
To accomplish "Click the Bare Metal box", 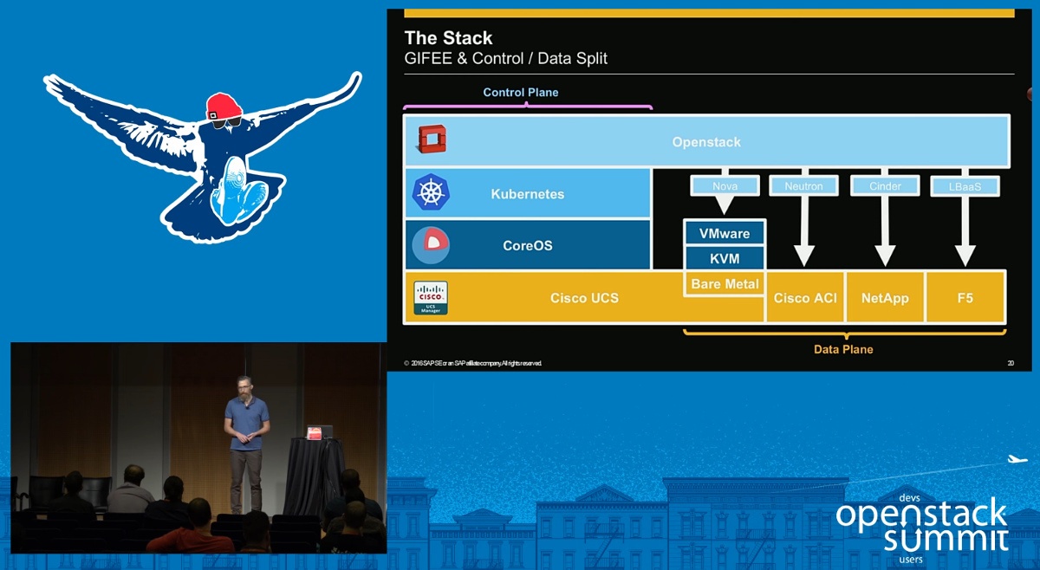I will [725, 283].
